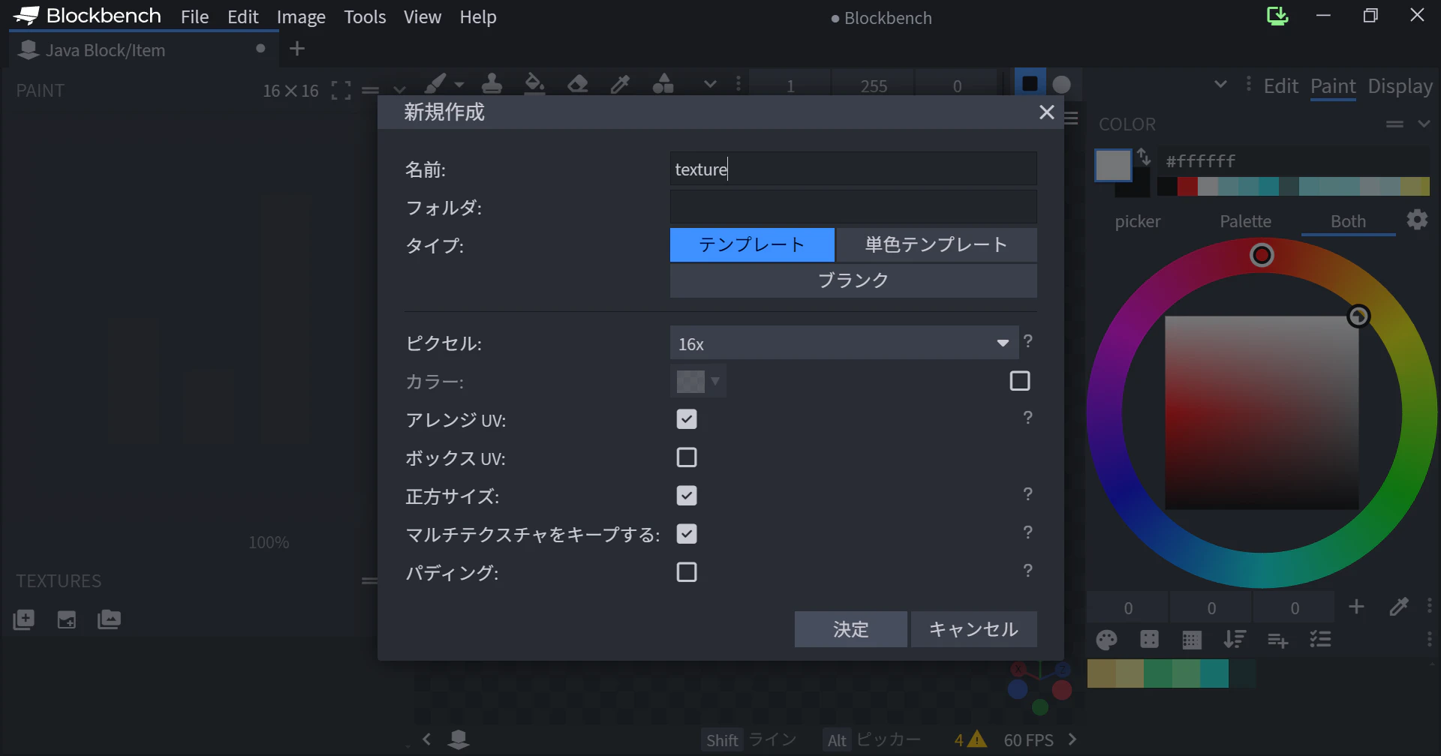Click the fullscreen texture frame icon
The height and width of the screenshot is (756, 1441).
341,91
